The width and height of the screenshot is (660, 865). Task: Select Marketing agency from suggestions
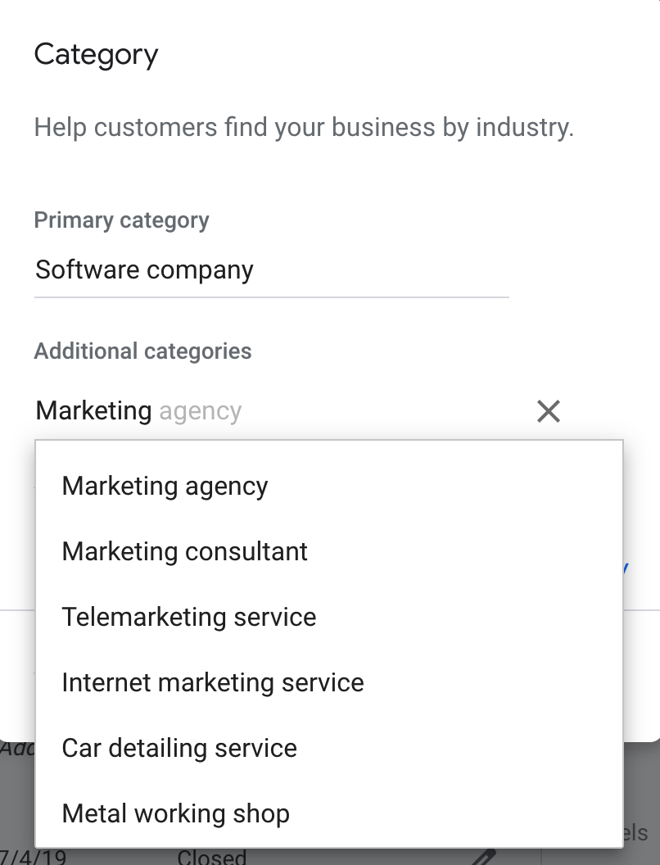coord(165,486)
